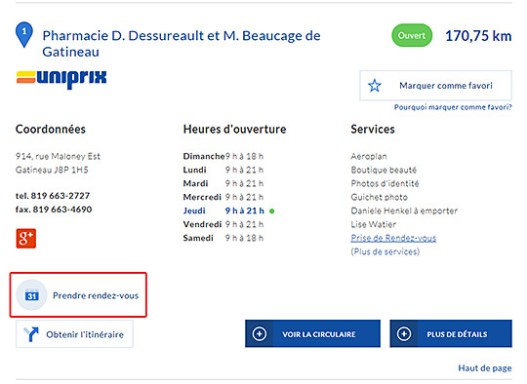Screen dimensions: 527x384
Task: Go to Haut de page link
Action: point(485,368)
